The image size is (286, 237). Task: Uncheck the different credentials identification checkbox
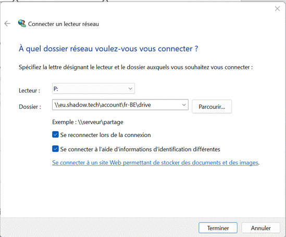click(55, 149)
